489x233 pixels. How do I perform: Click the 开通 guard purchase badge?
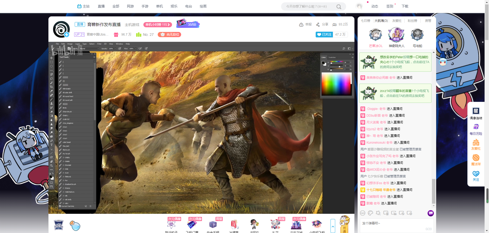tap(344, 224)
